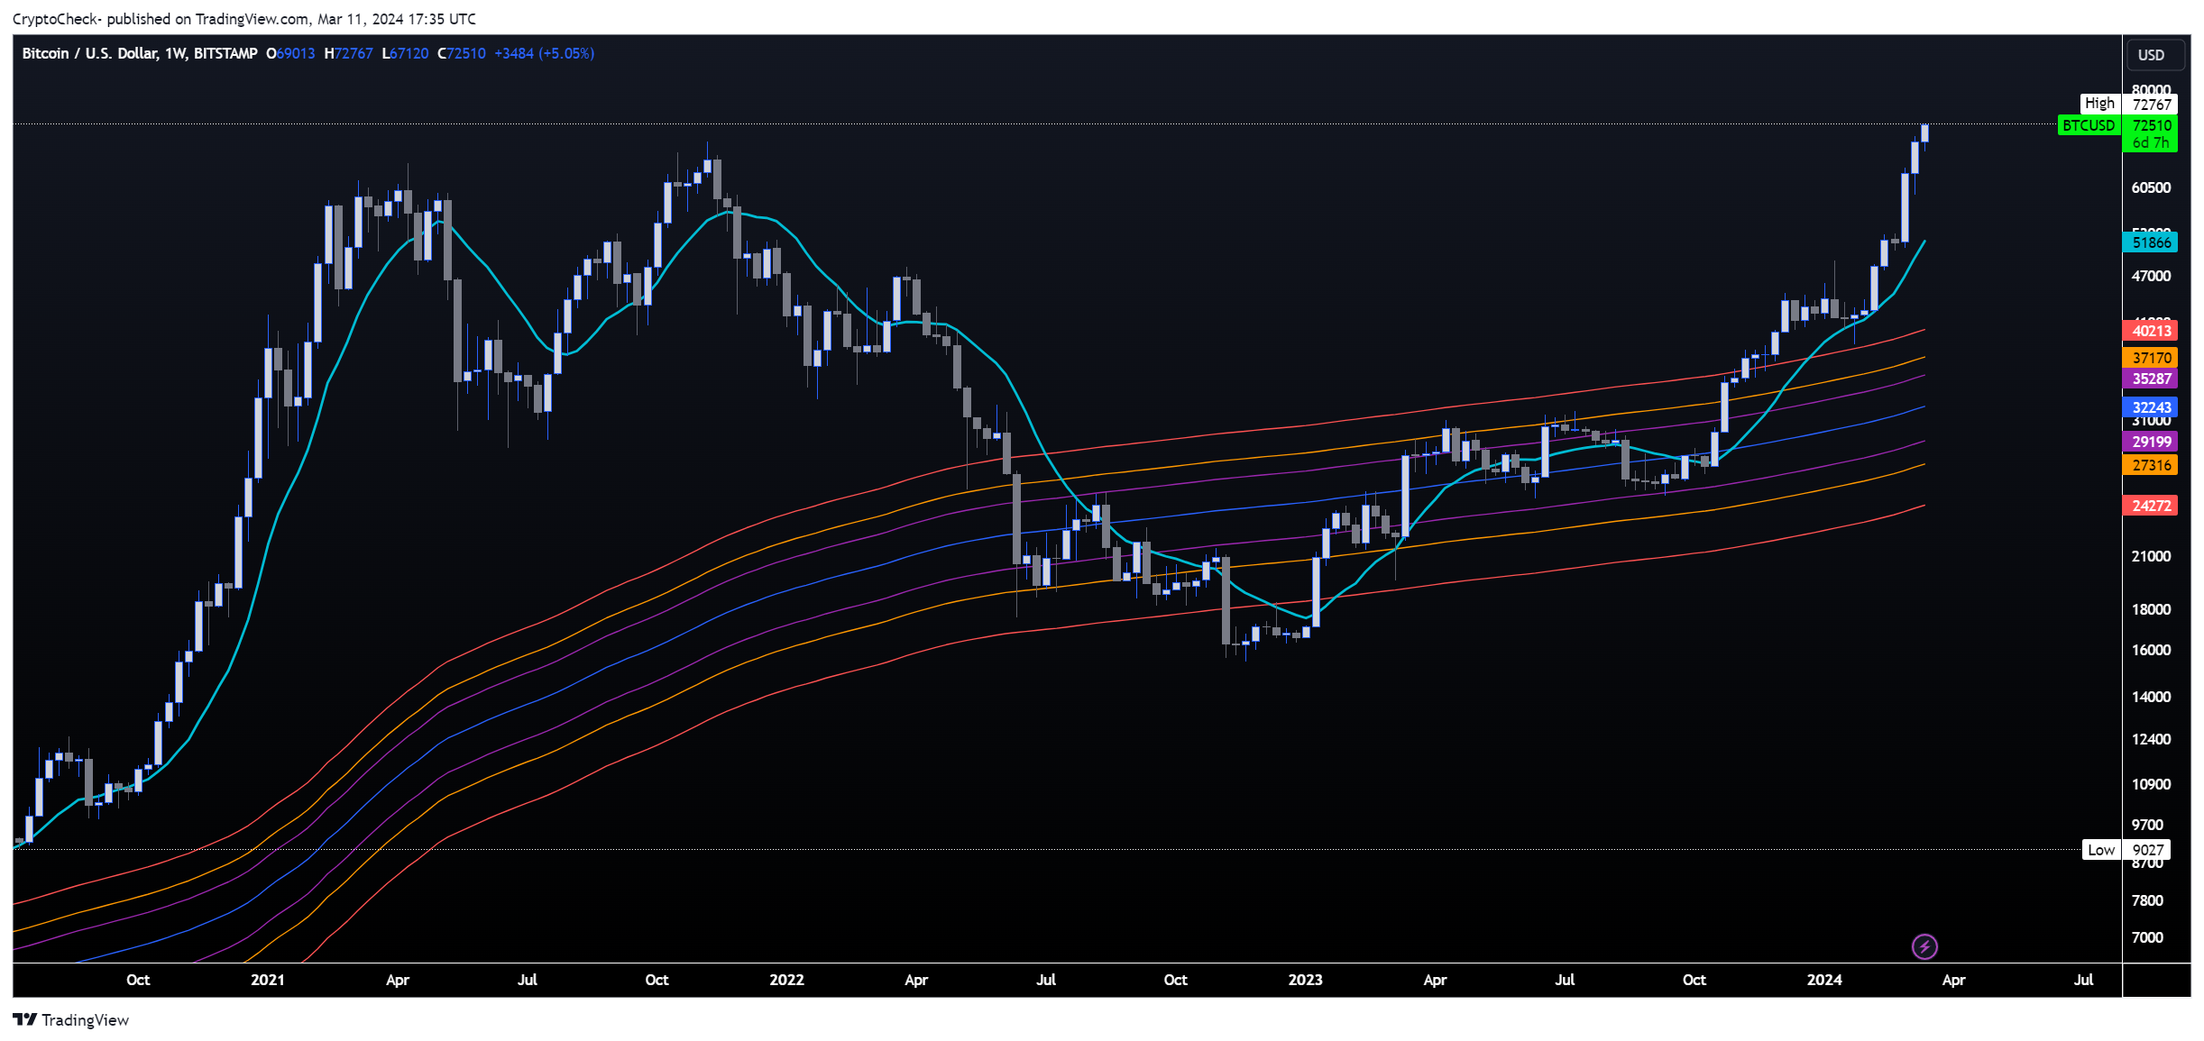Click the 60500 price axis label

tap(2151, 187)
